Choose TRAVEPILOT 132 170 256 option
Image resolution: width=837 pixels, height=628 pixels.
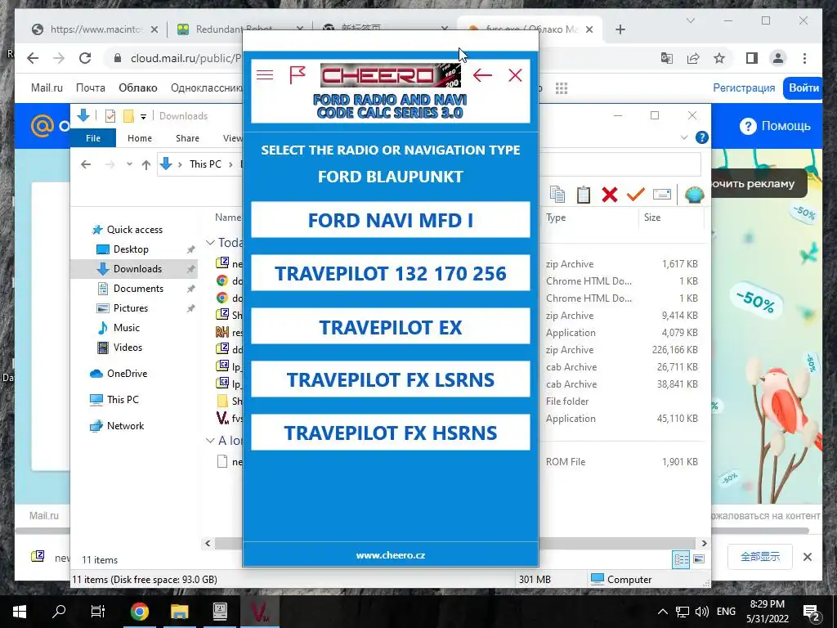[390, 273]
